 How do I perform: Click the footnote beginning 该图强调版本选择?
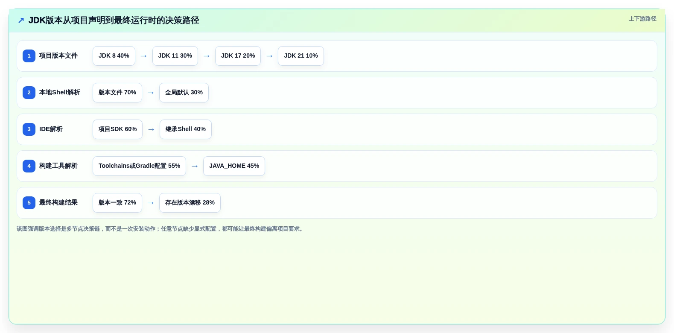tap(161, 229)
